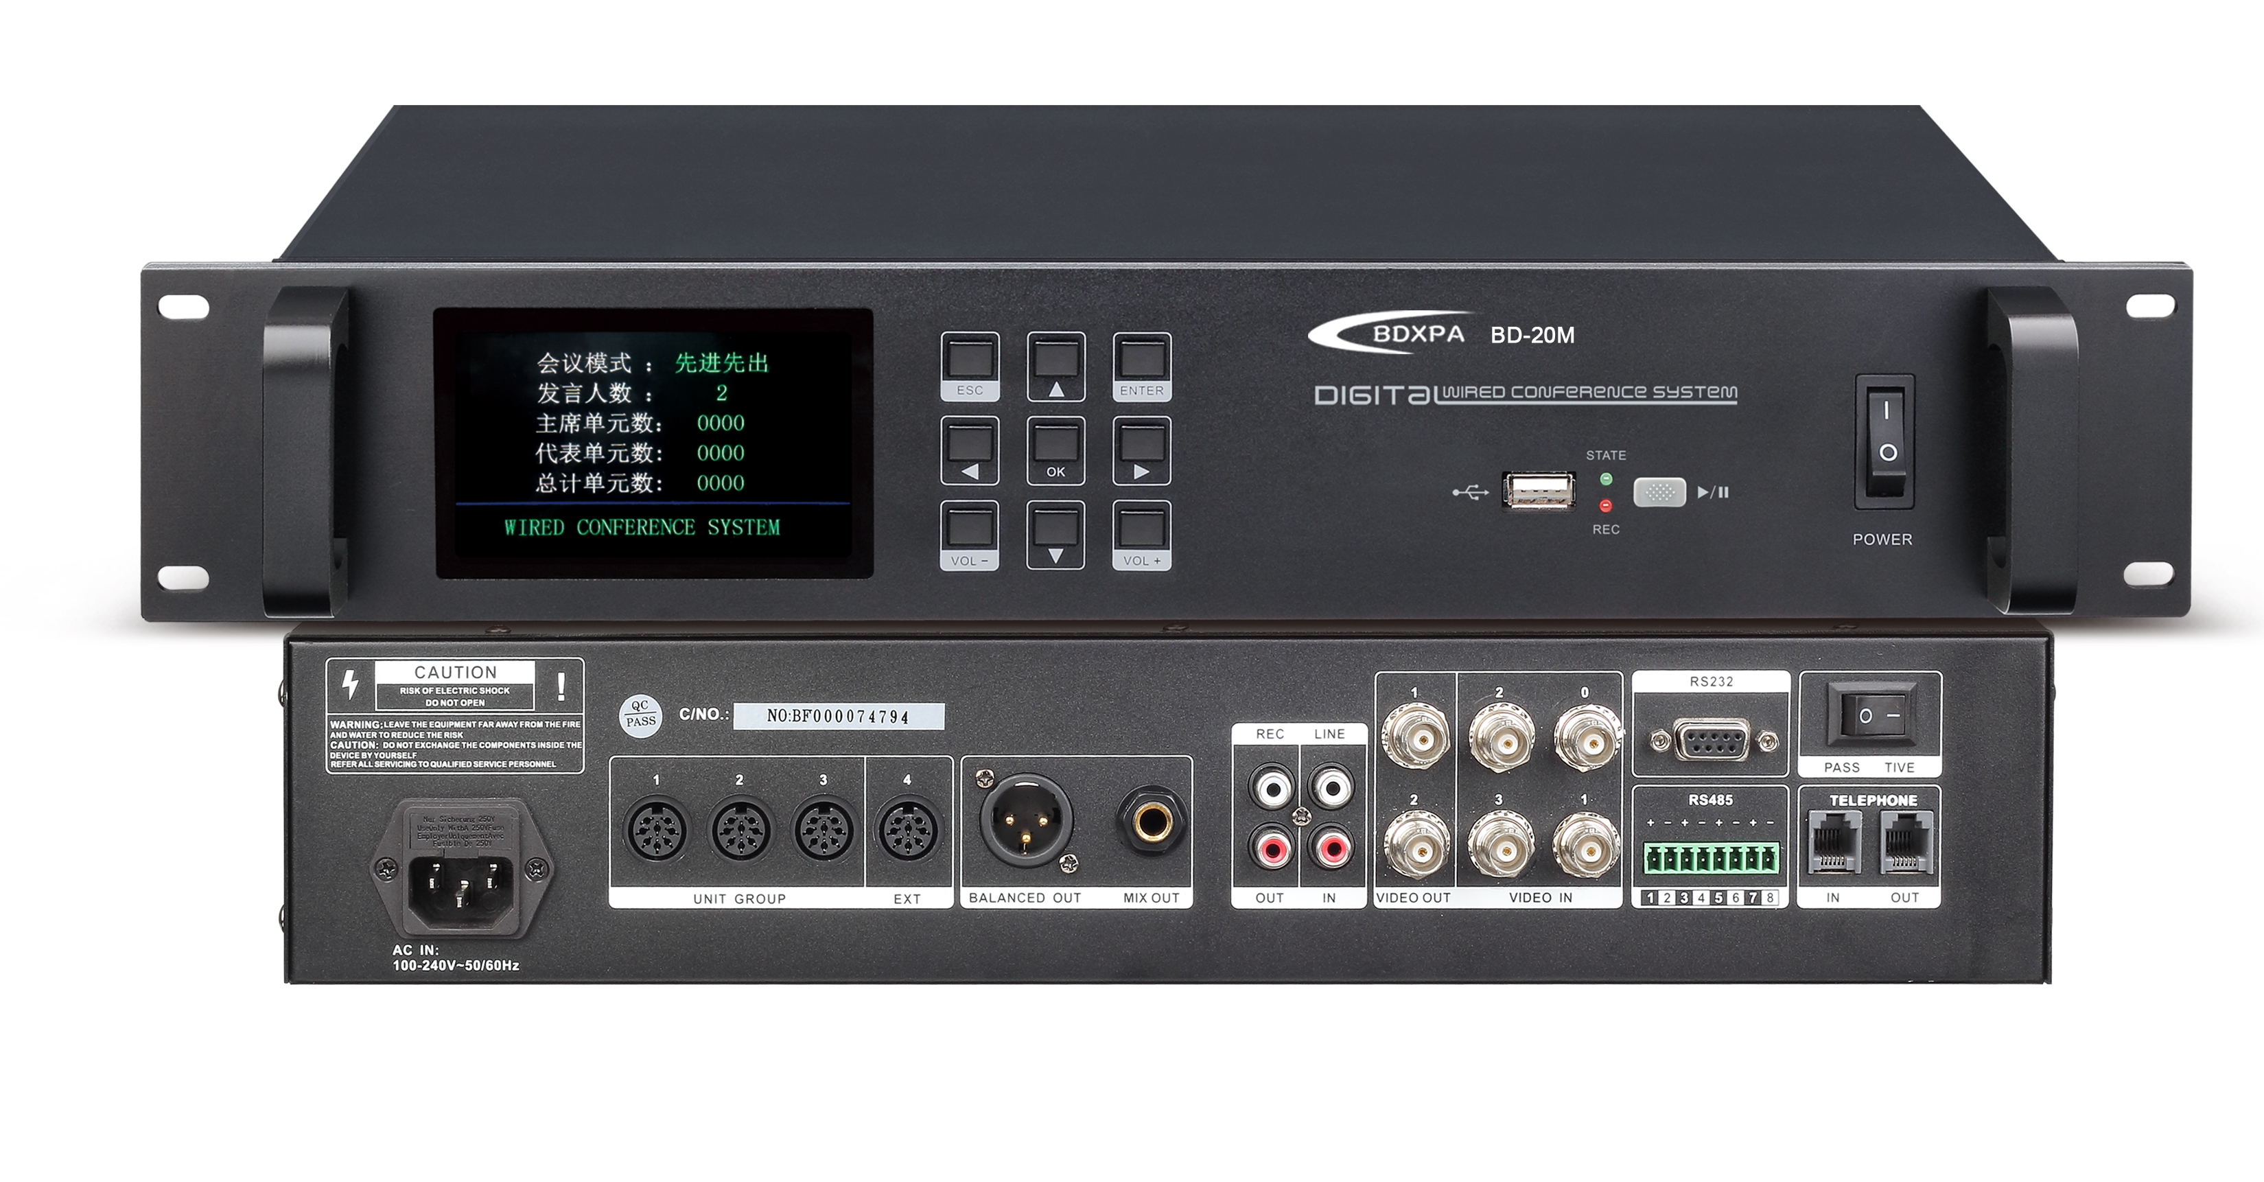Click the 代表单元数 row on LCD
Image resolution: width=2264 pixels, height=1182 pixels.
pyautogui.click(x=640, y=452)
